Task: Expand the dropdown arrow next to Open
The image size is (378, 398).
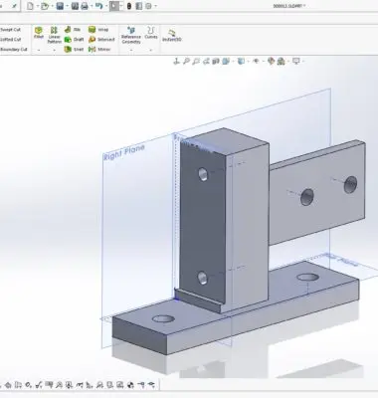Action: [x=53, y=6]
